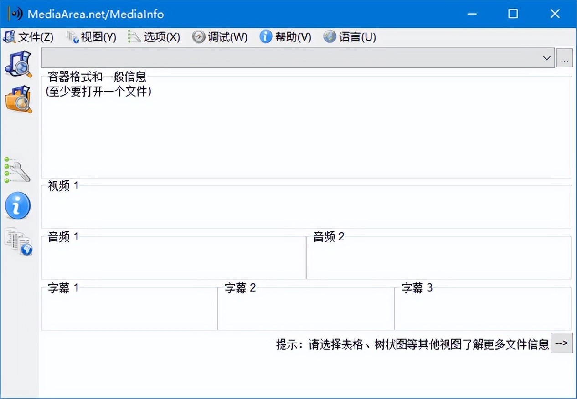Open the 视图(Y) menu

coord(91,37)
